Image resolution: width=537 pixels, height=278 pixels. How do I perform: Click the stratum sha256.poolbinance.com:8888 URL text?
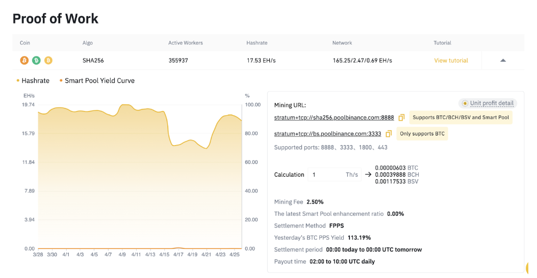click(334, 118)
